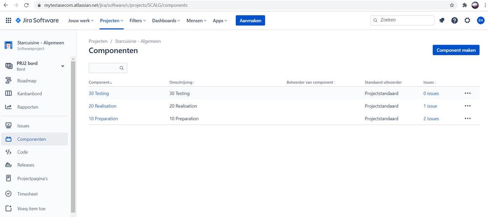Expand the Dashboards dropdown
This screenshot has width=488, height=217.
(166, 21)
